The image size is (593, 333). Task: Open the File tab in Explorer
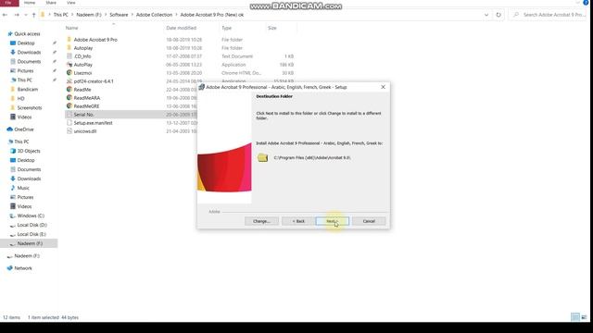tap(8, 3)
